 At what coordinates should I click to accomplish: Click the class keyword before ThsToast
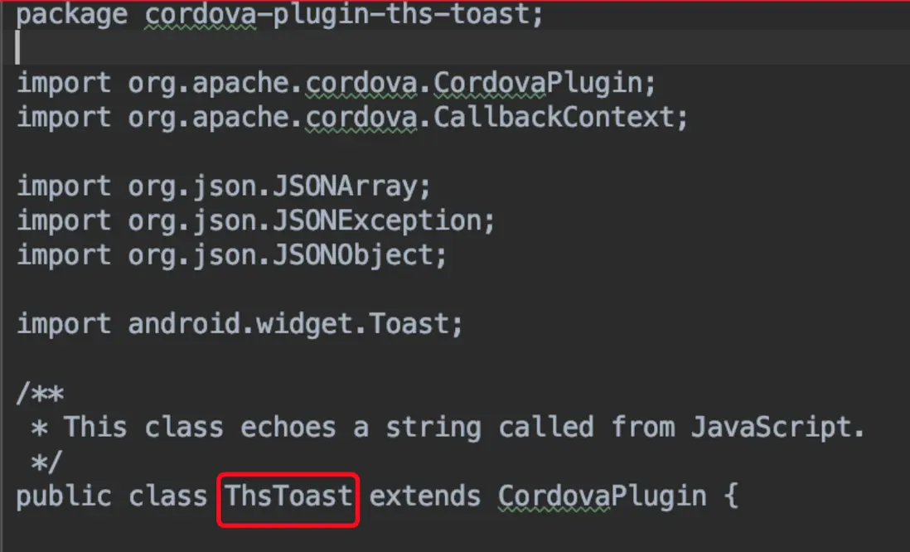click(167, 496)
